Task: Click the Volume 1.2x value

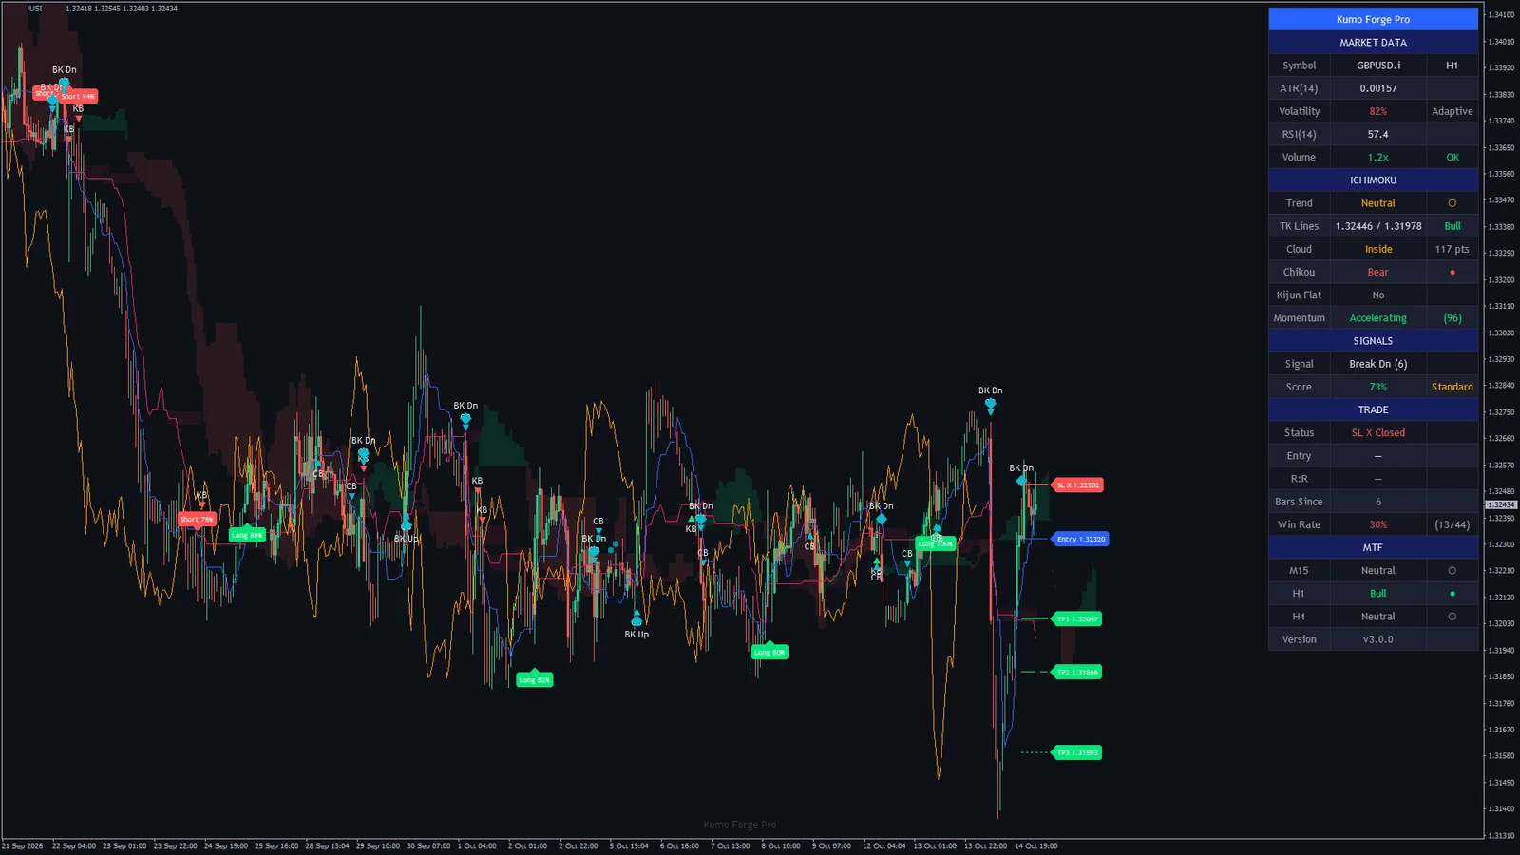Action: click(x=1378, y=158)
